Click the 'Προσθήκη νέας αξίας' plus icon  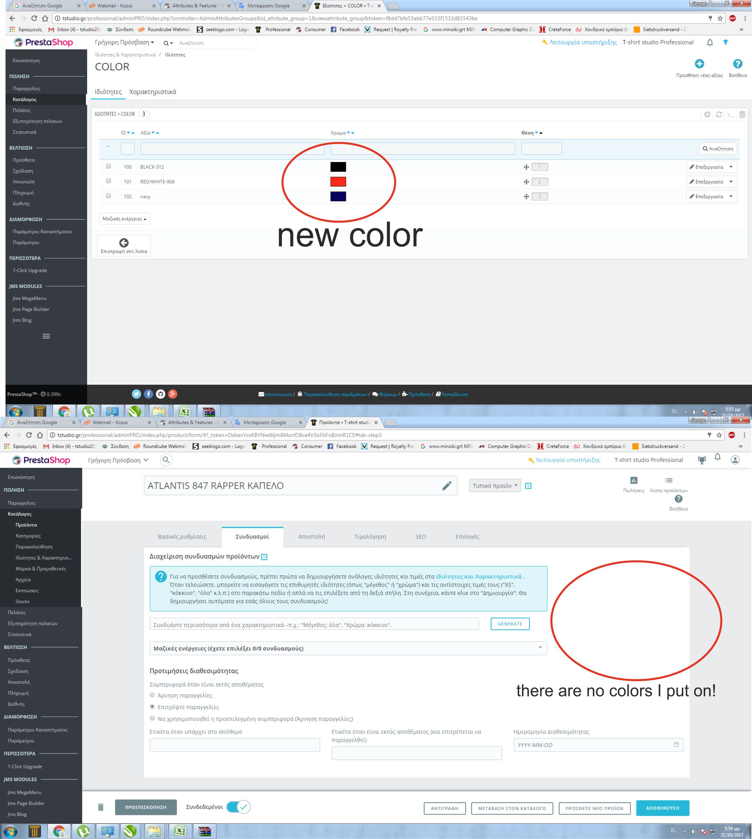click(x=699, y=64)
